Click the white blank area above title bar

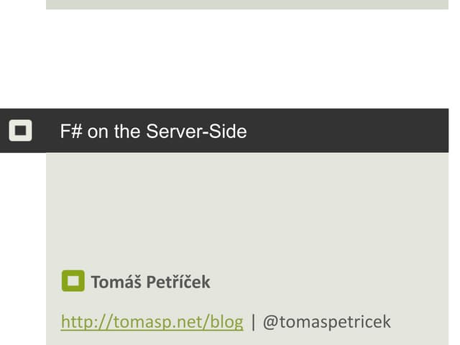coord(244,57)
